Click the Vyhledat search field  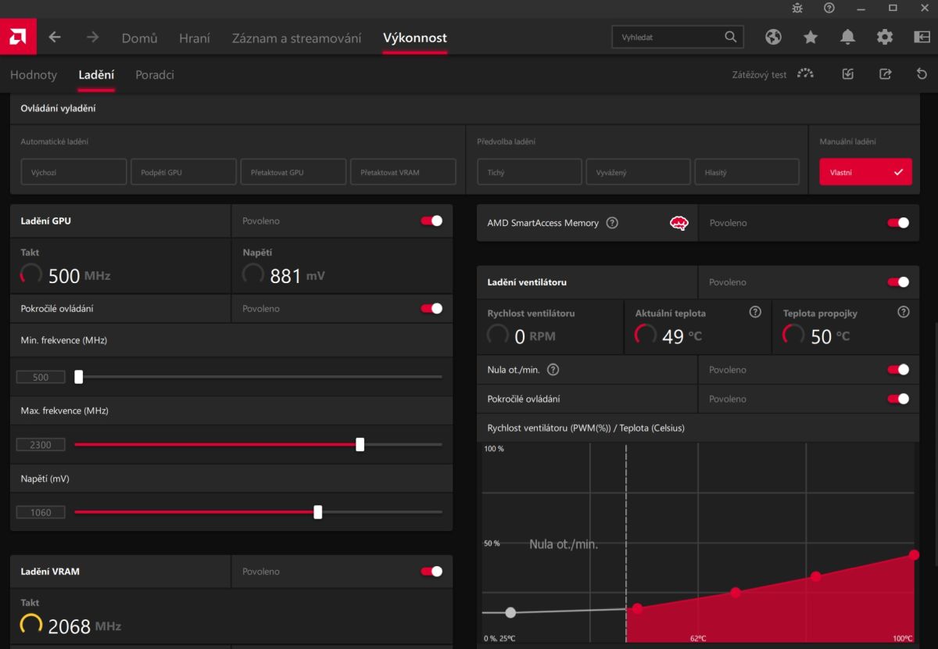[668, 37]
